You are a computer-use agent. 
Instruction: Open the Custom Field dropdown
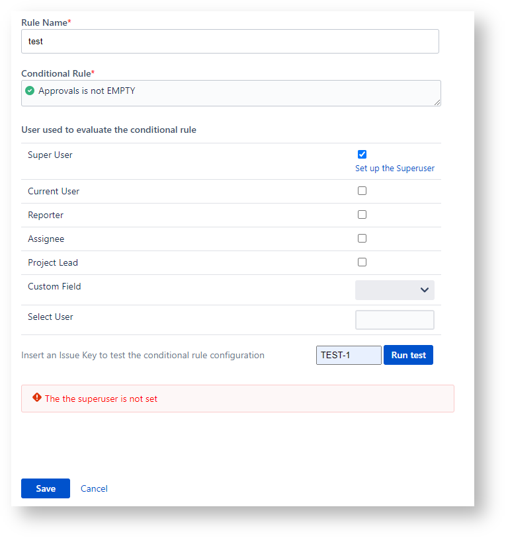[x=394, y=289]
